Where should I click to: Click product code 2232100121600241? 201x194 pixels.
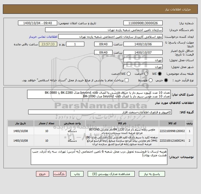[x=172, y=141]
